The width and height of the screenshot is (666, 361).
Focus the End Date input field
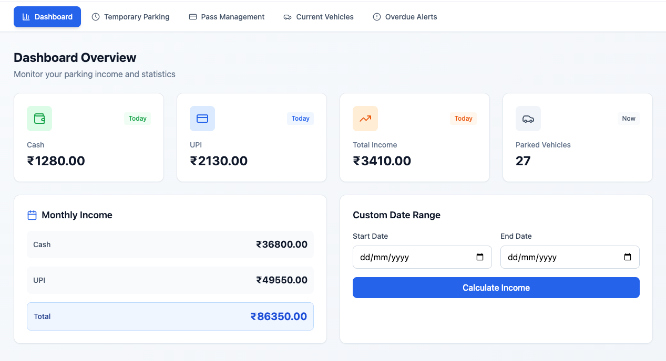pos(570,257)
